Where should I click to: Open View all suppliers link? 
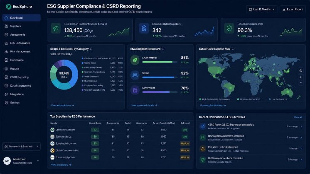[61, 165]
